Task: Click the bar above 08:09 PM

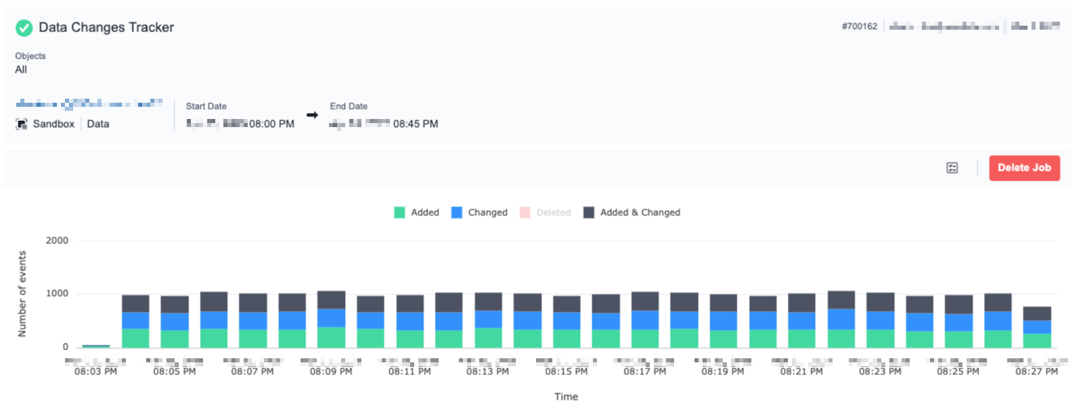Action: (x=332, y=319)
